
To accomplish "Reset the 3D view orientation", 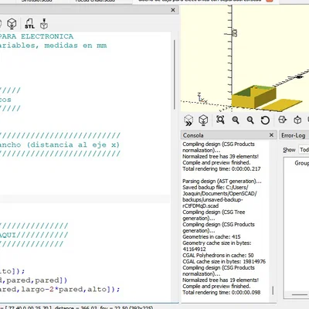I will point(265,121).
